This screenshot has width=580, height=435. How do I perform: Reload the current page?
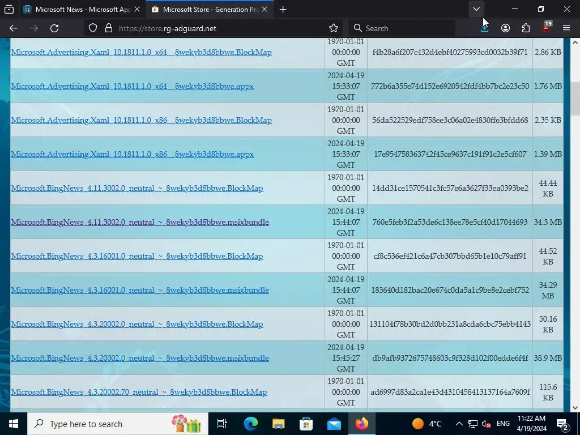54,28
